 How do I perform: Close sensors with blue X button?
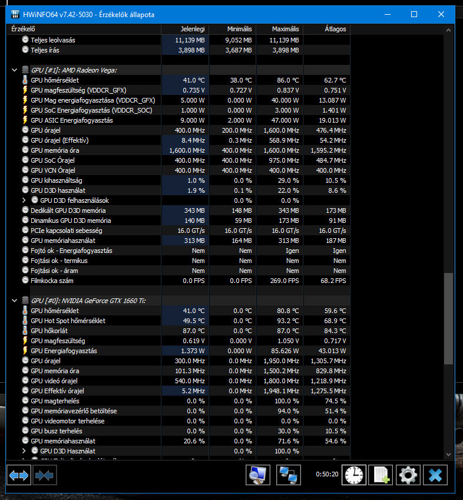[x=435, y=475]
